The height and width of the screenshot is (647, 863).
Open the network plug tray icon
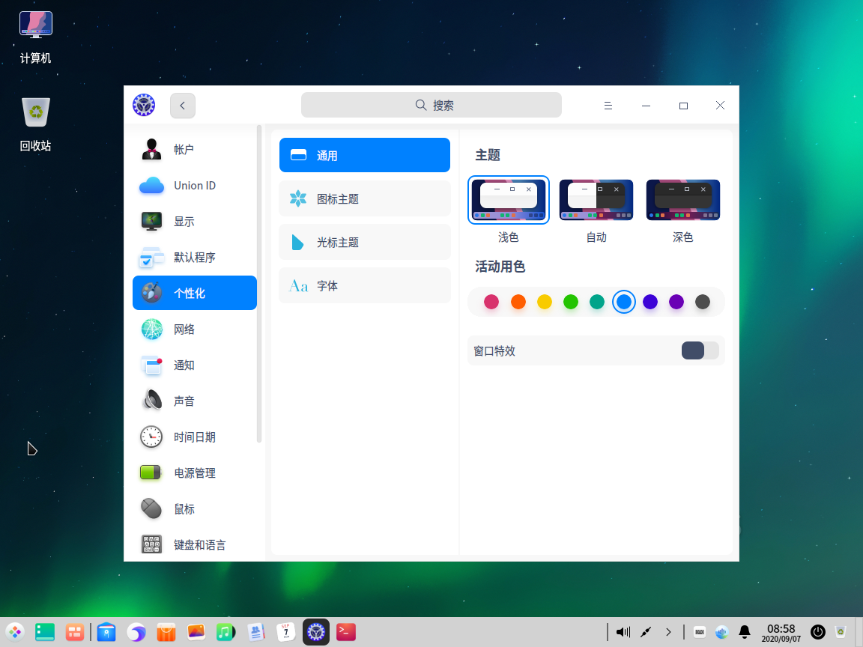pyautogui.click(x=646, y=632)
